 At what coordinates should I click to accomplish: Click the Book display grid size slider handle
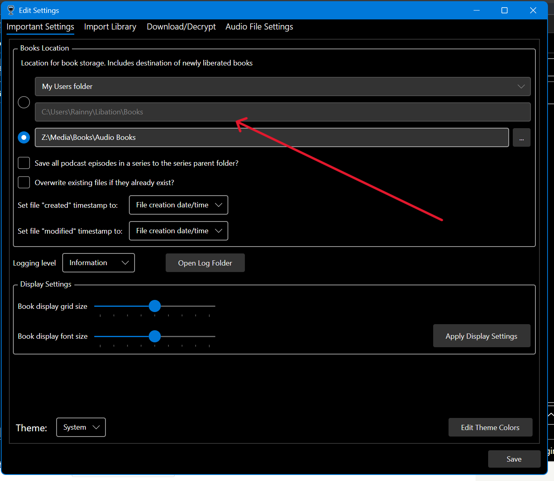point(155,306)
